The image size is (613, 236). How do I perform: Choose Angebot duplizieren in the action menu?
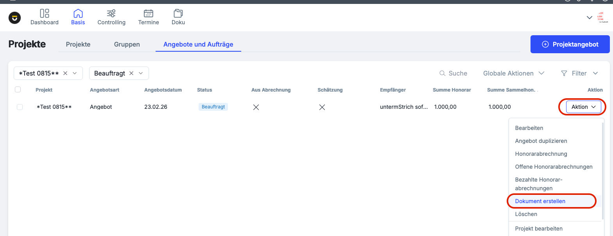pos(541,141)
